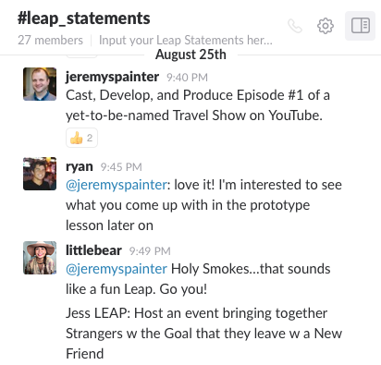
Task: Click the 9:40 PM message timestamp
Action: point(187,78)
